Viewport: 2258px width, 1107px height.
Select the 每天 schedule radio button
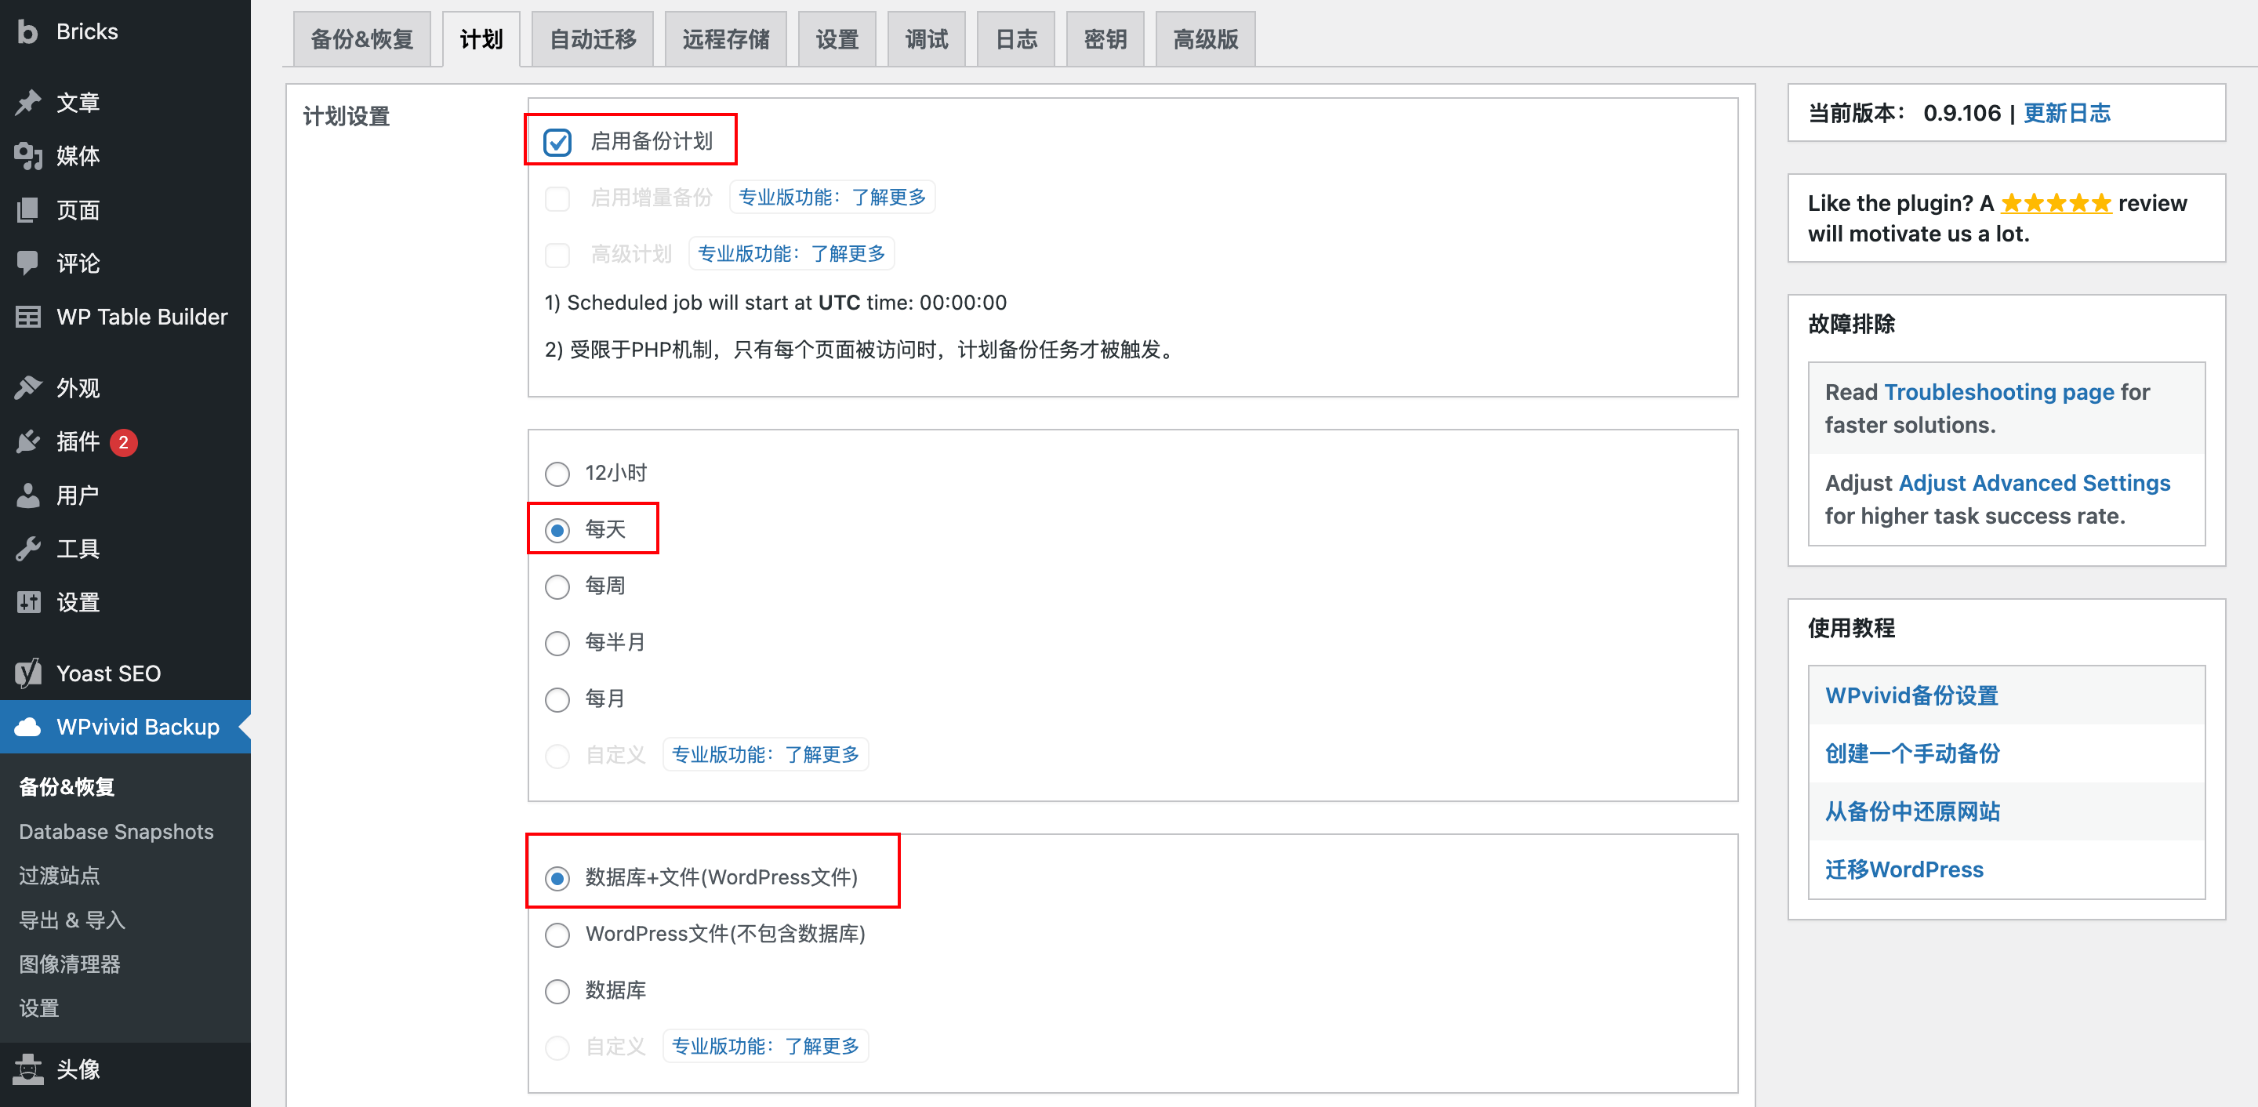pyautogui.click(x=557, y=530)
